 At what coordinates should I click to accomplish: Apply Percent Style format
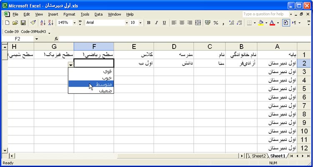[216, 23]
